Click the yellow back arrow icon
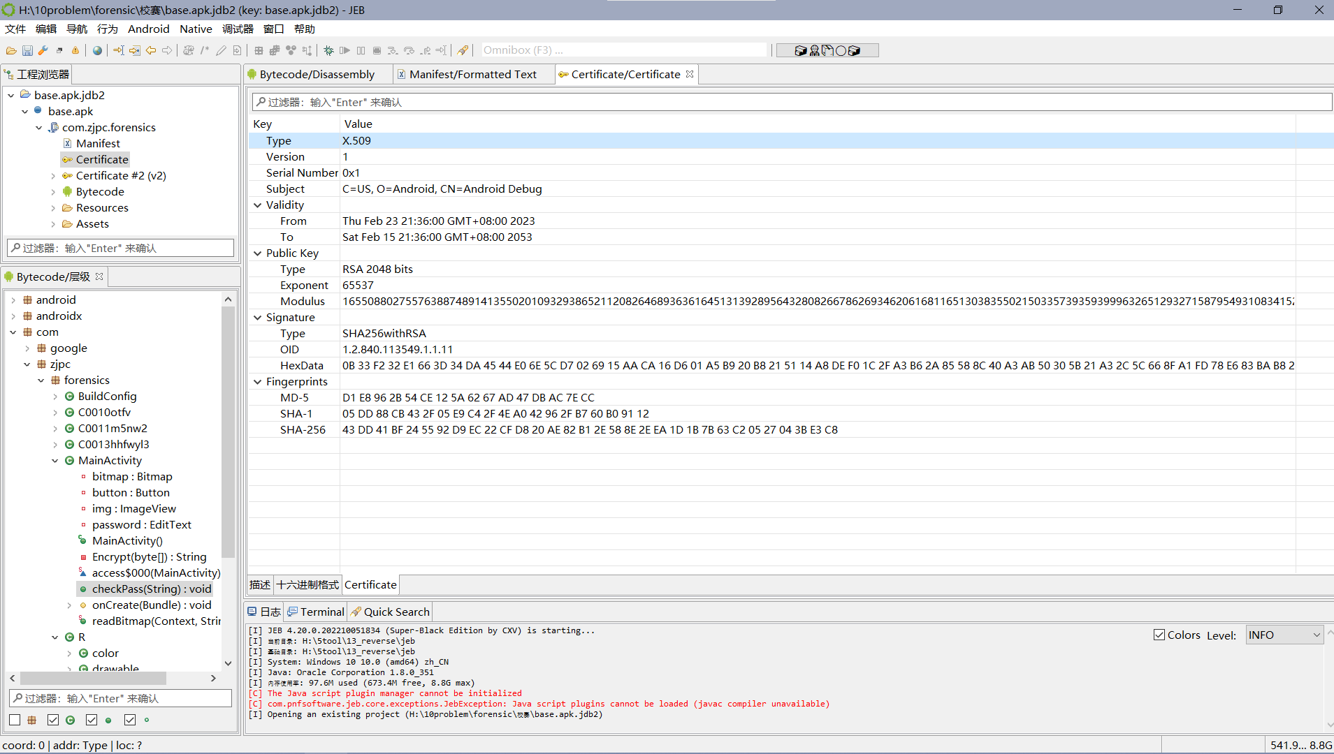1334x754 pixels. (151, 50)
